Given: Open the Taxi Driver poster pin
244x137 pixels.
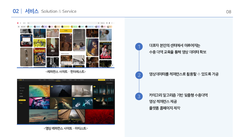Looking at the screenshot, I should [79, 66].
